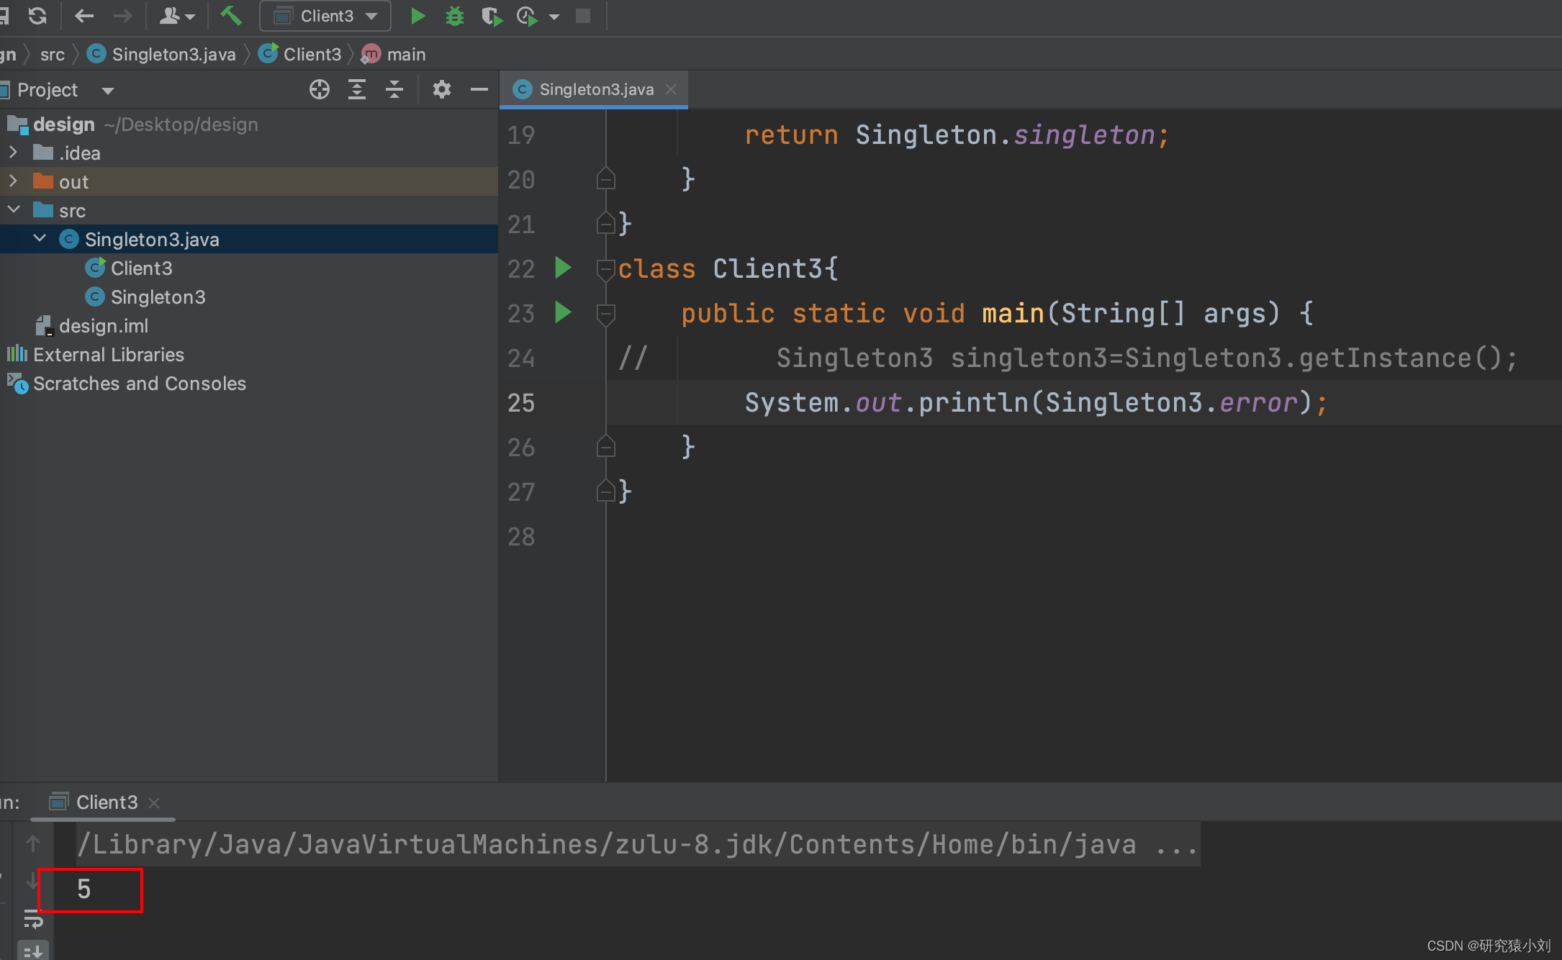Image resolution: width=1562 pixels, height=960 pixels.
Task: Click line number 25 in the gutter
Action: [521, 403]
